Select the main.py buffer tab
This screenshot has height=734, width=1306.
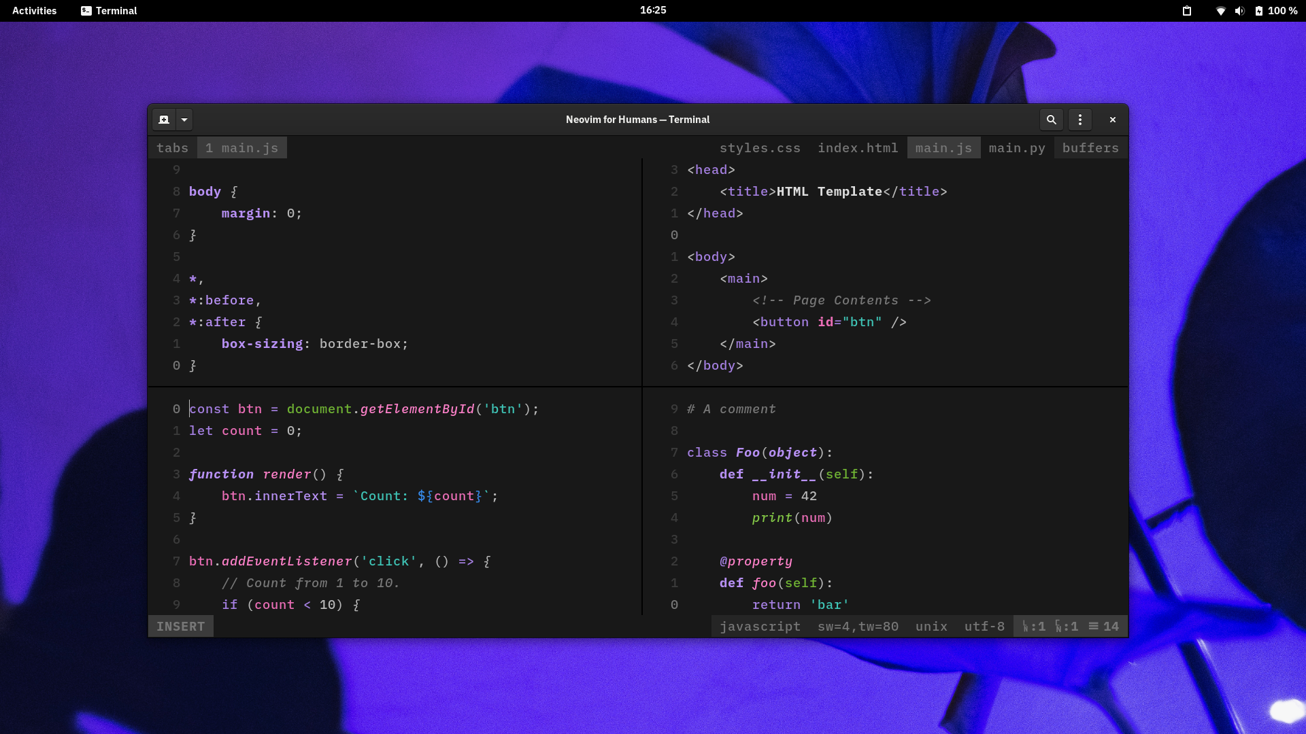tap(1017, 148)
